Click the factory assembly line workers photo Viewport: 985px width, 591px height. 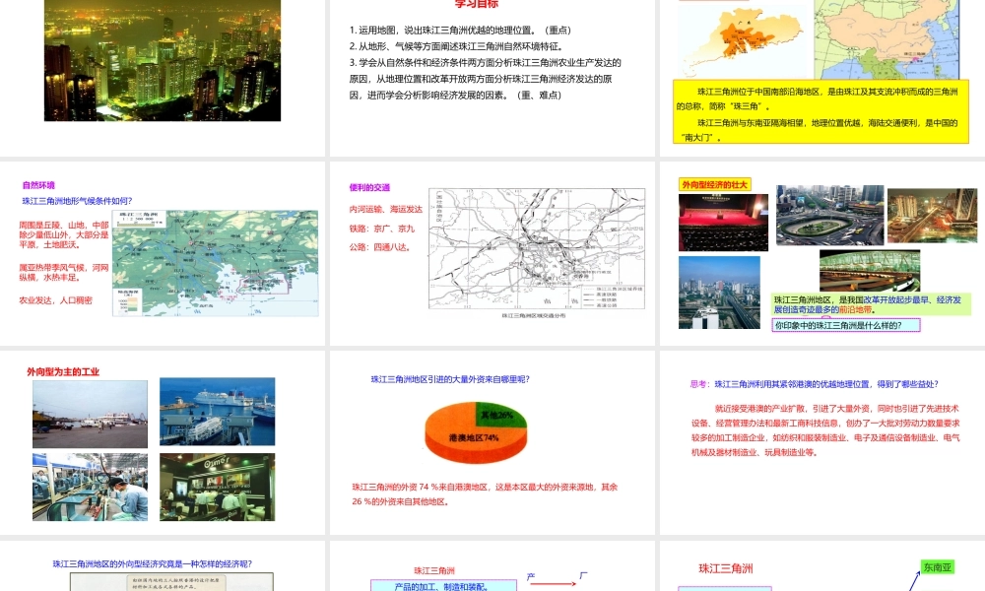(90, 488)
